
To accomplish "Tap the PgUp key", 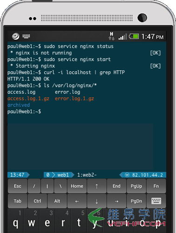I will [x=136, y=186].
